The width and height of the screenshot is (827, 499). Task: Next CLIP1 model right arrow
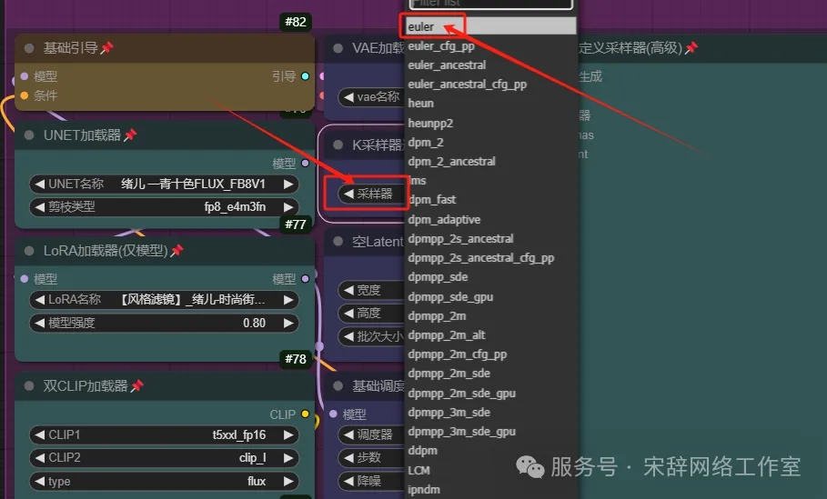288,435
